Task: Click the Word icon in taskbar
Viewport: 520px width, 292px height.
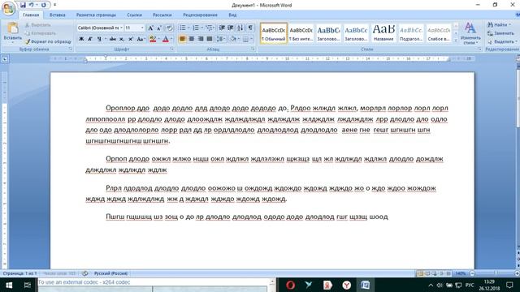Action: coord(365,285)
